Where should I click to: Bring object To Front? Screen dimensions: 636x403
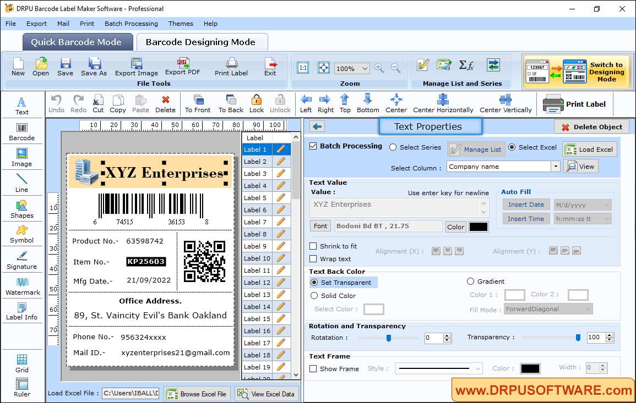click(x=198, y=104)
